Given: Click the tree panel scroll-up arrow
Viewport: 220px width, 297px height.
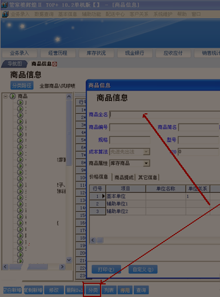Looking at the screenshot, I should pos(69,97).
